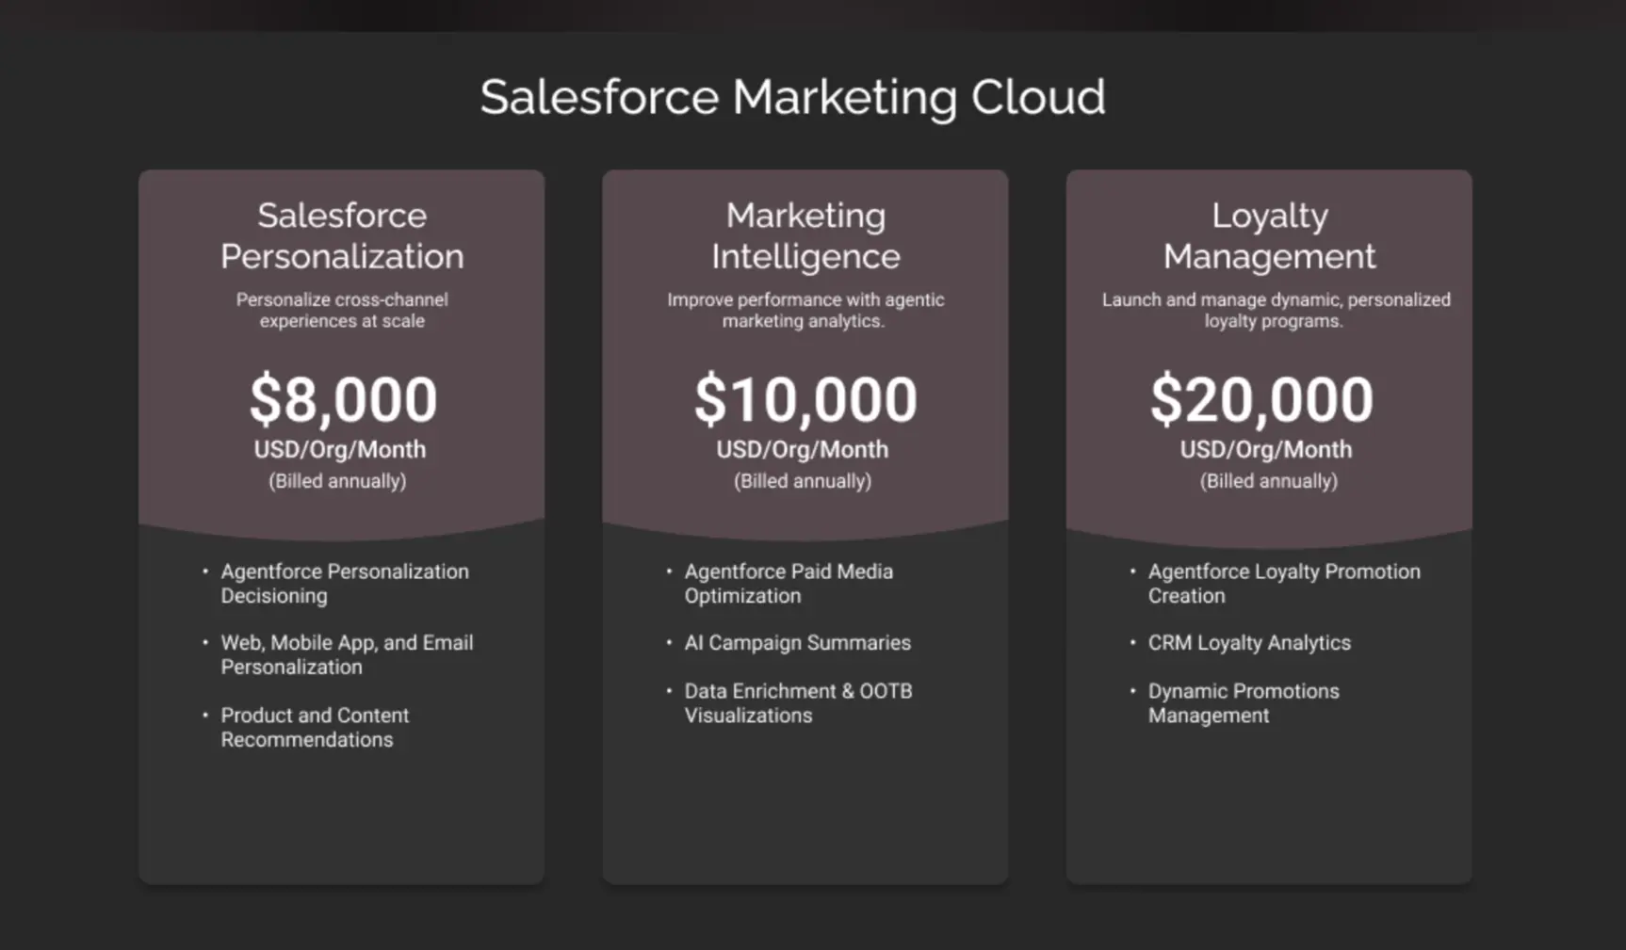Click 'Agentforce Paid Media Optimization' bullet
Image resolution: width=1626 pixels, height=950 pixels.
[x=789, y=584]
